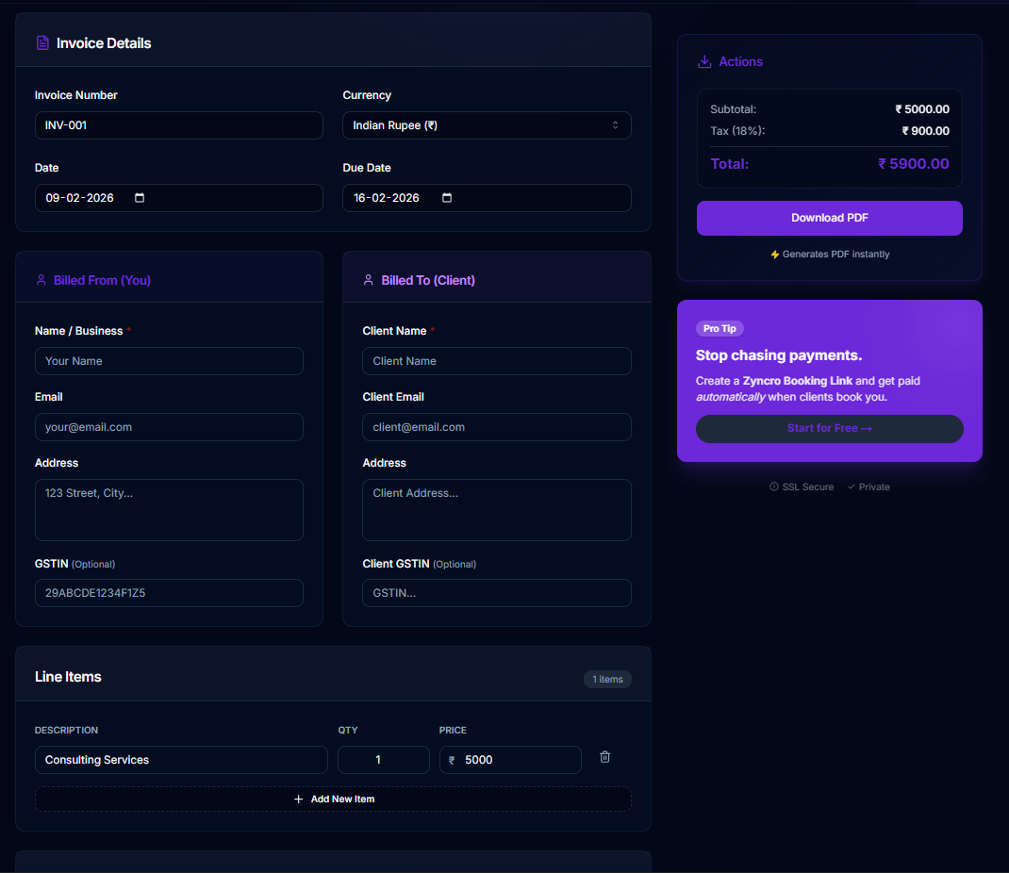This screenshot has width=1009, height=873.
Task: Click Start for Free in the Pro Tip card
Action: click(x=829, y=428)
